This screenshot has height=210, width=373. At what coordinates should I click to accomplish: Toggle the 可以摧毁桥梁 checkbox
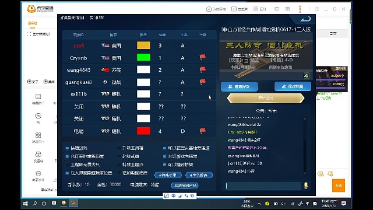click(164, 164)
